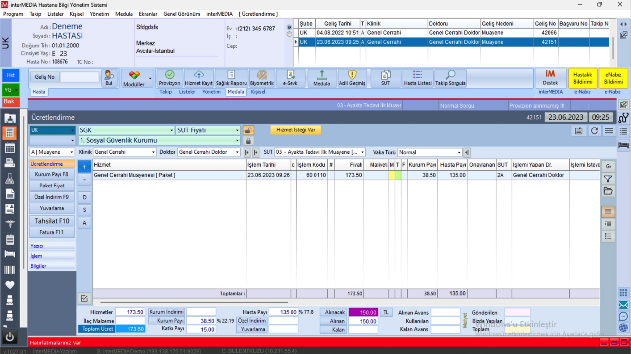Expand the Klinik Genel Cerrahi dropdown

click(153, 152)
